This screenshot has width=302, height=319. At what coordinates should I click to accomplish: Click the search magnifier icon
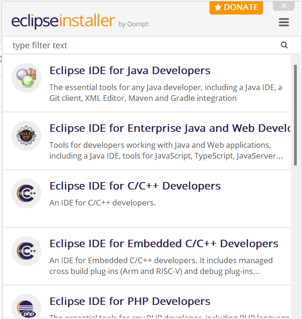[x=284, y=45]
